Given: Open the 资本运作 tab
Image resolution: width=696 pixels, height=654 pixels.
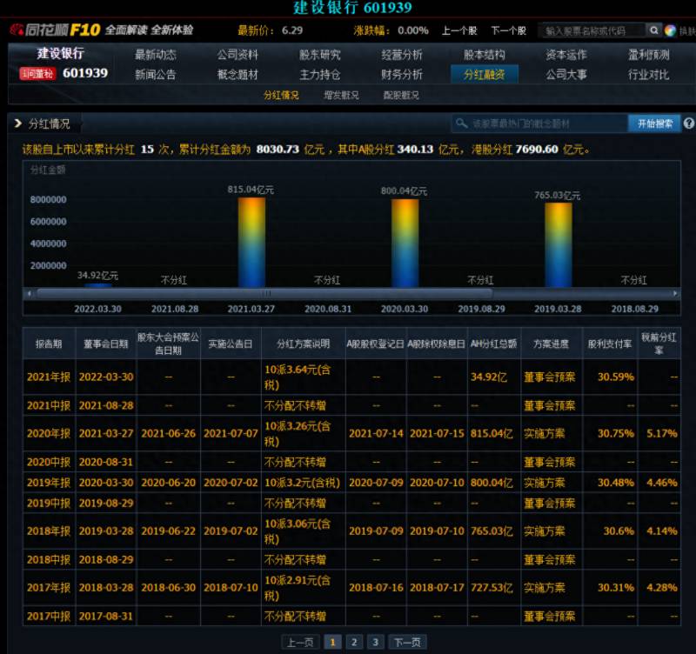Looking at the screenshot, I should [x=566, y=55].
